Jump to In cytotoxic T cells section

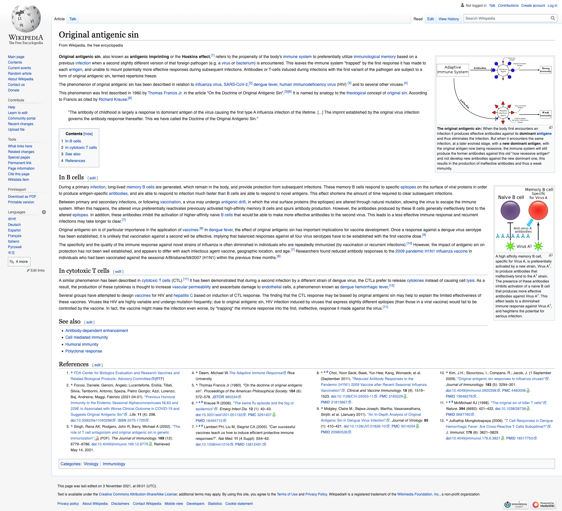coord(81,148)
